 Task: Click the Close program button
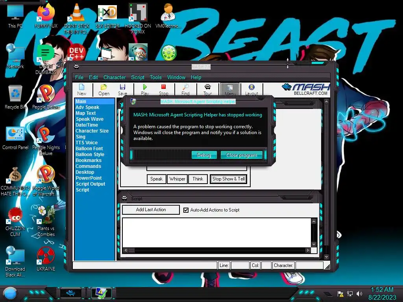pyautogui.click(x=241, y=155)
